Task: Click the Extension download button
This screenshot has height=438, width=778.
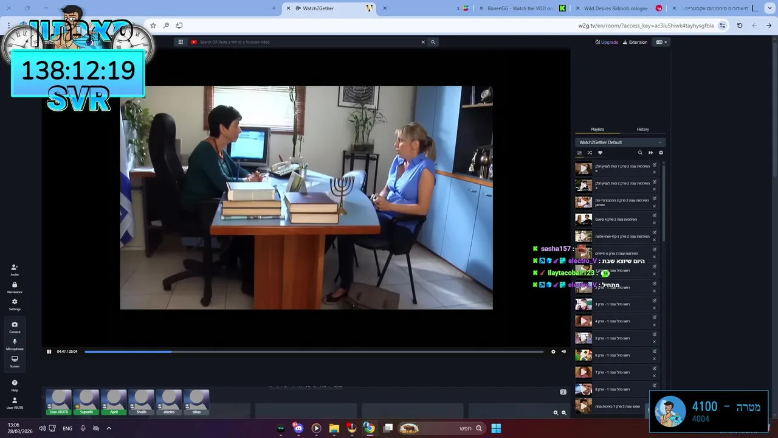Action: pyautogui.click(x=635, y=42)
